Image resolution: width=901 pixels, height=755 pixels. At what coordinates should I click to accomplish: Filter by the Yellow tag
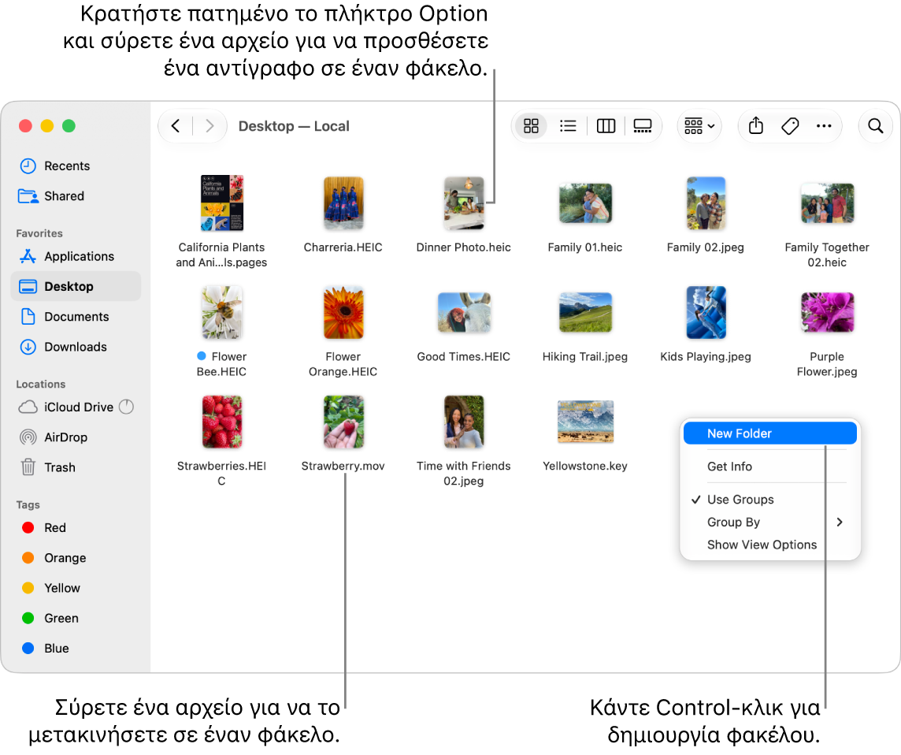click(x=76, y=588)
